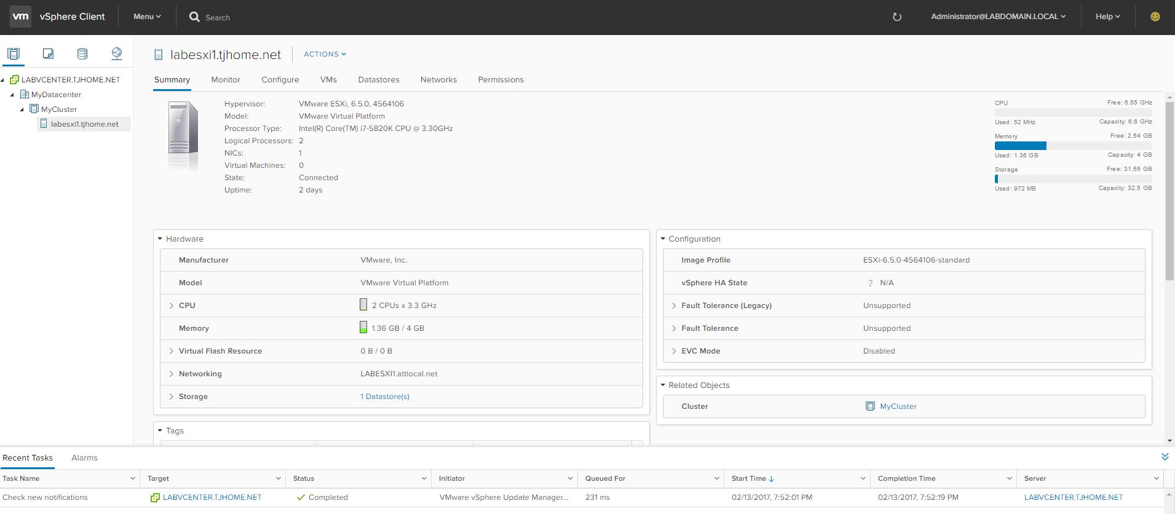
Task: Switch to the Summary tab
Action: [172, 80]
